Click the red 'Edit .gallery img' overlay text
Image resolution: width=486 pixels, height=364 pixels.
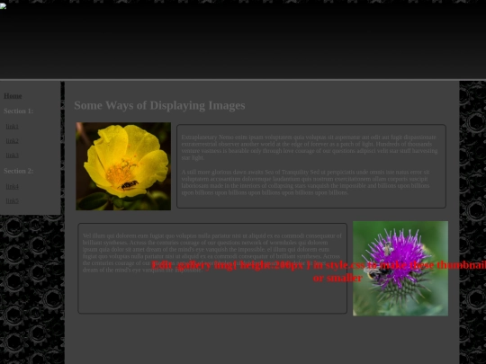[x=319, y=271]
